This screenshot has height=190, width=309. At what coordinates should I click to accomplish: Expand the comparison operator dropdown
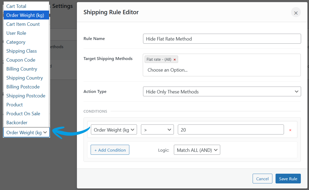[x=157, y=130]
